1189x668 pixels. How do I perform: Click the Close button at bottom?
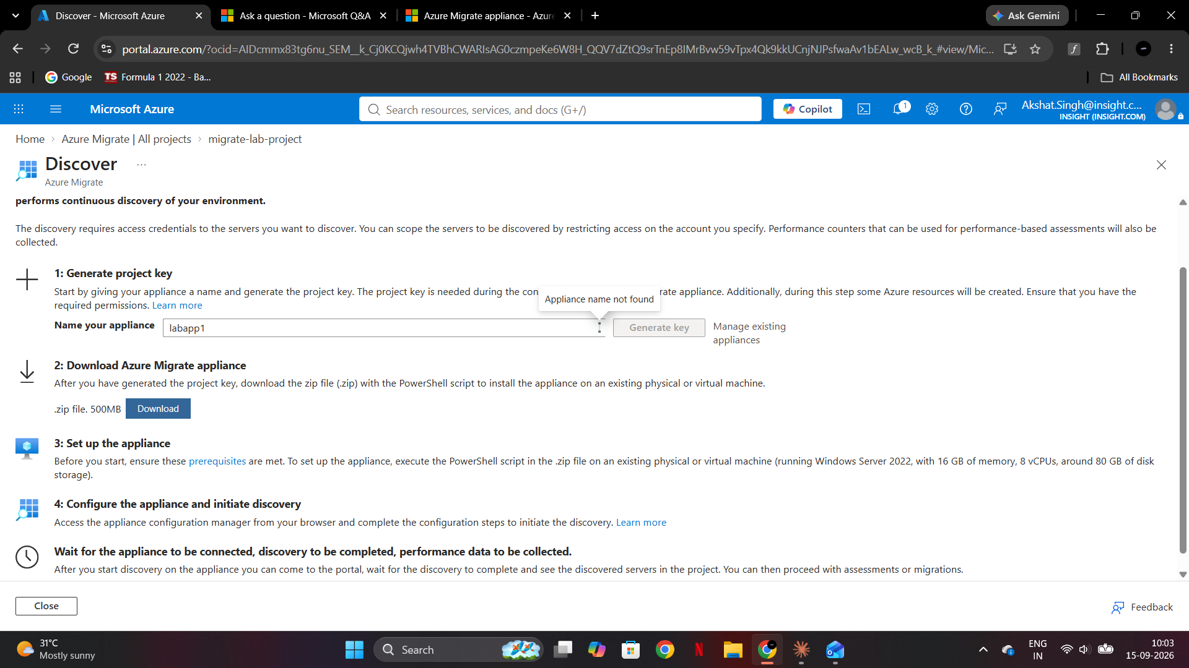click(46, 606)
